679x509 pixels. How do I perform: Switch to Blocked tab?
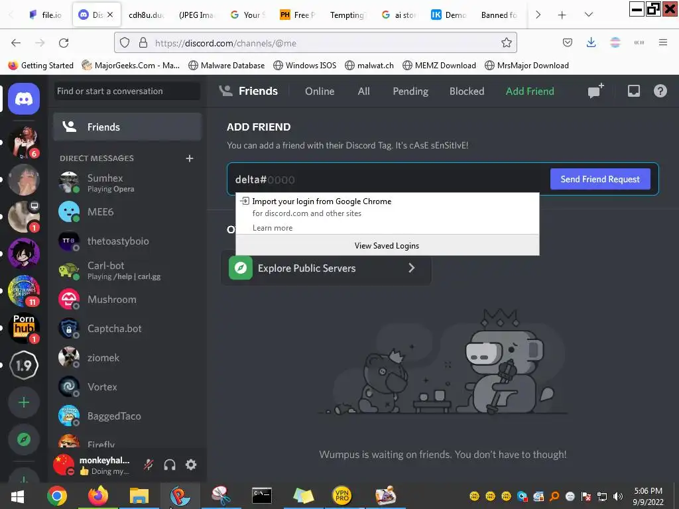click(467, 91)
